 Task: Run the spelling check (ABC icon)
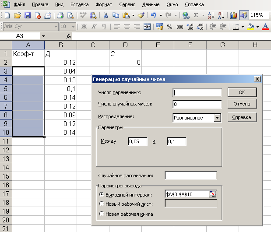tap(83, 15)
